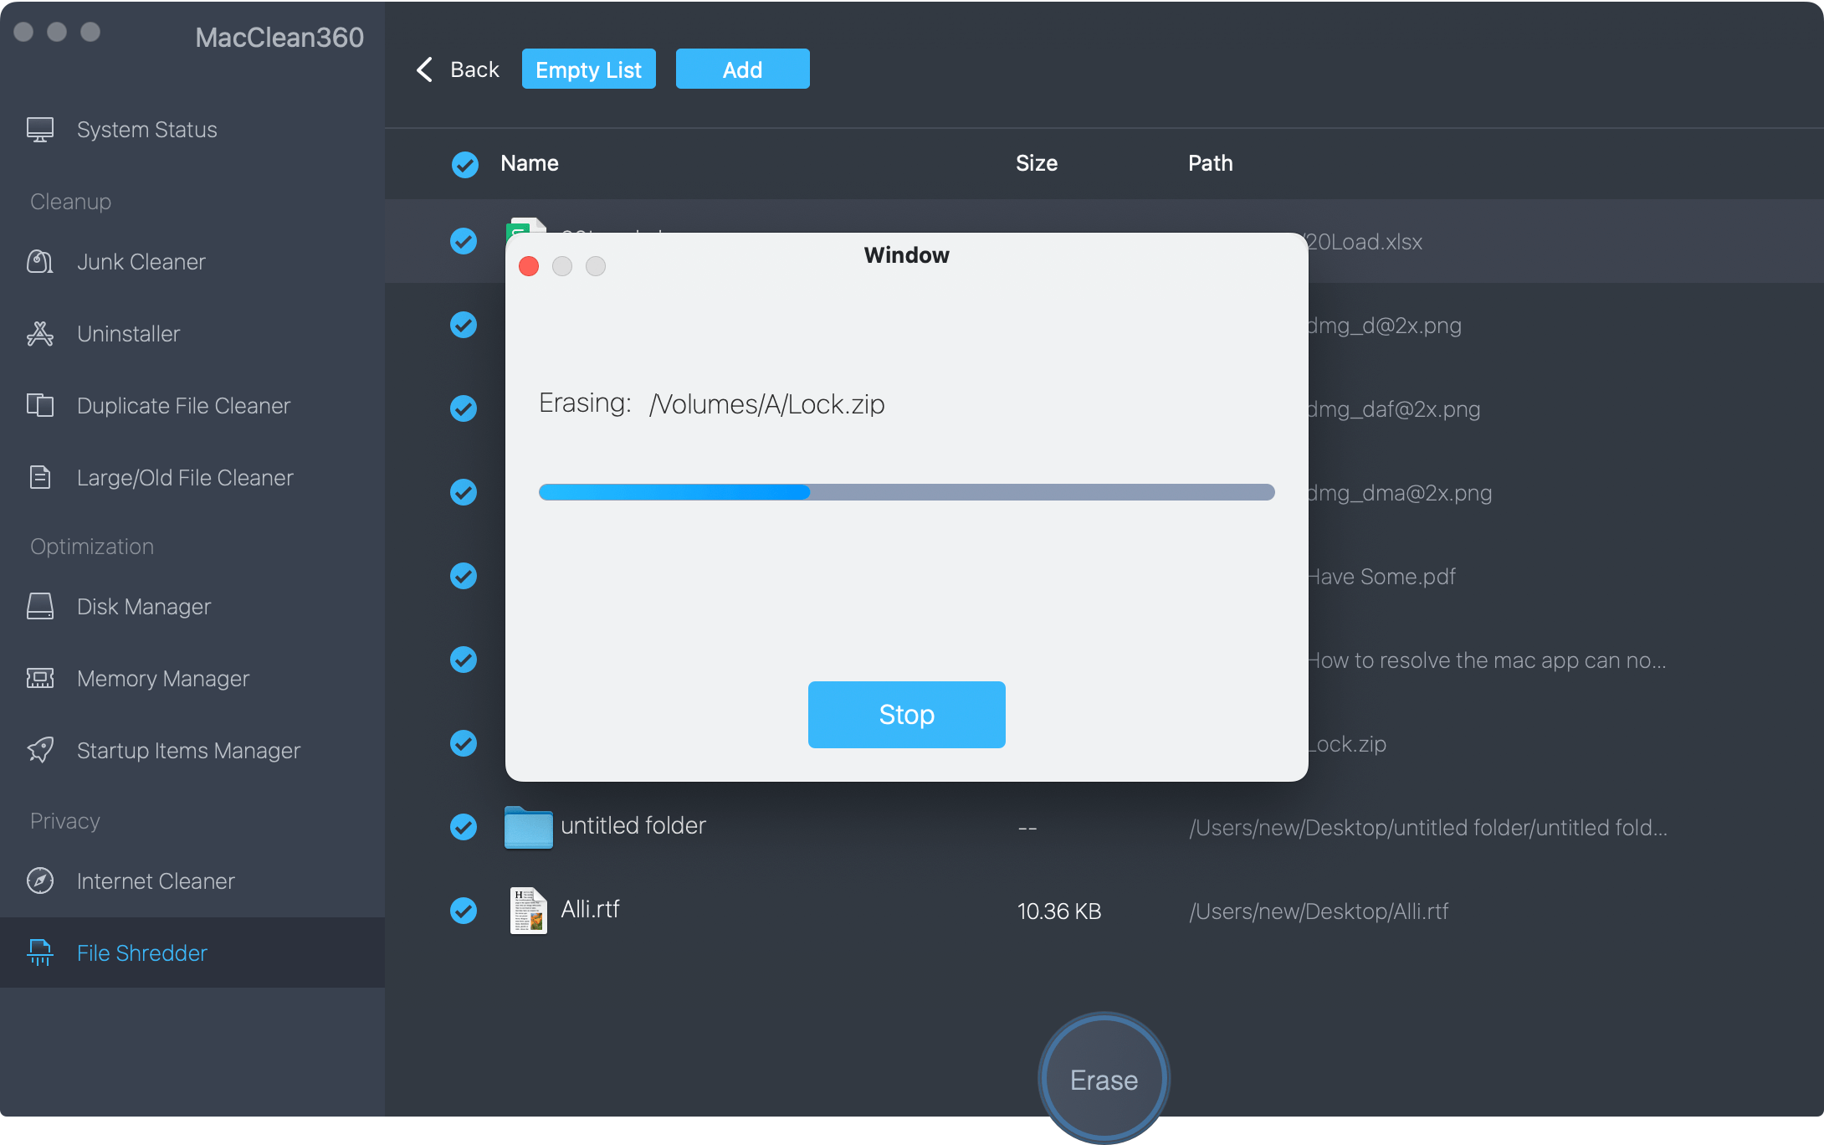The height and width of the screenshot is (1145, 1824).
Task: Click the System Status monitor icon
Action: pyautogui.click(x=39, y=130)
